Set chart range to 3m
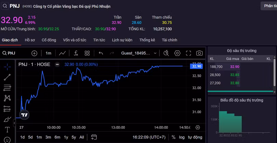 click(48, 137)
